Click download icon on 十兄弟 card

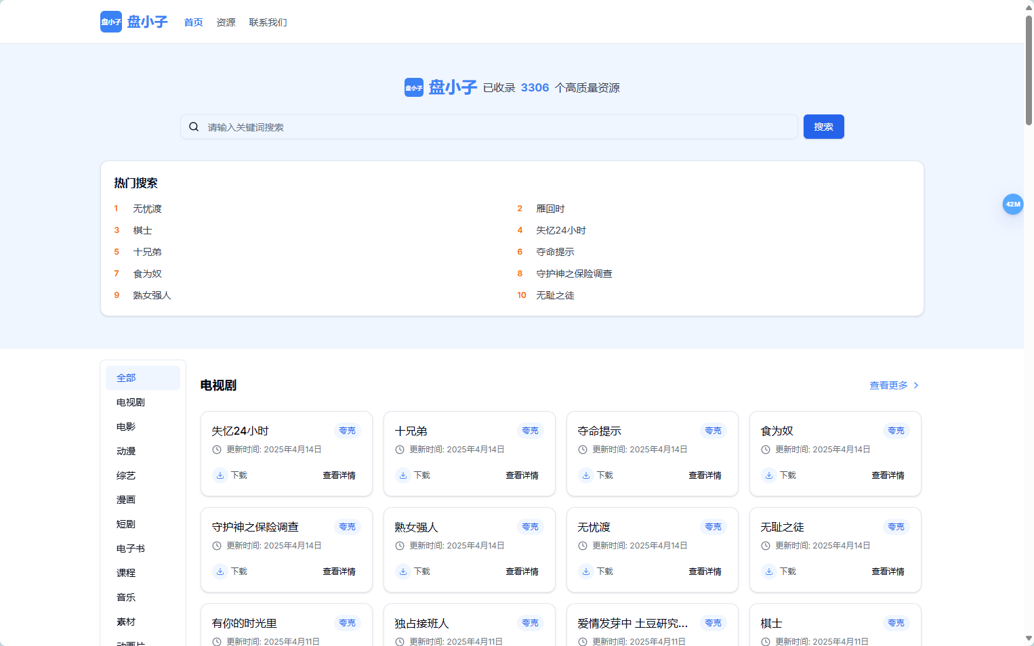403,475
